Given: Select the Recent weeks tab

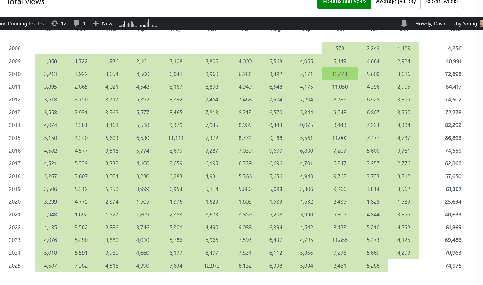Looking at the screenshot, I should 442,2.
